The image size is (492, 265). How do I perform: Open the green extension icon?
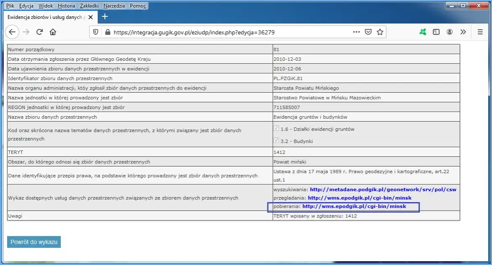pos(424,31)
